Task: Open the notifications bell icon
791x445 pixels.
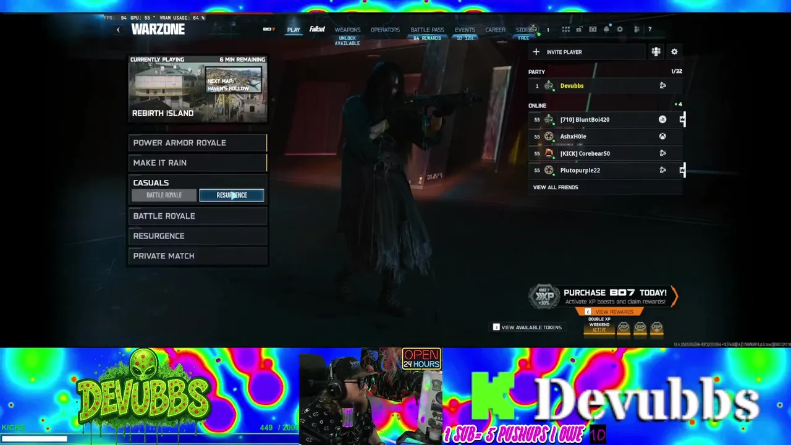Action: click(x=606, y=29)
